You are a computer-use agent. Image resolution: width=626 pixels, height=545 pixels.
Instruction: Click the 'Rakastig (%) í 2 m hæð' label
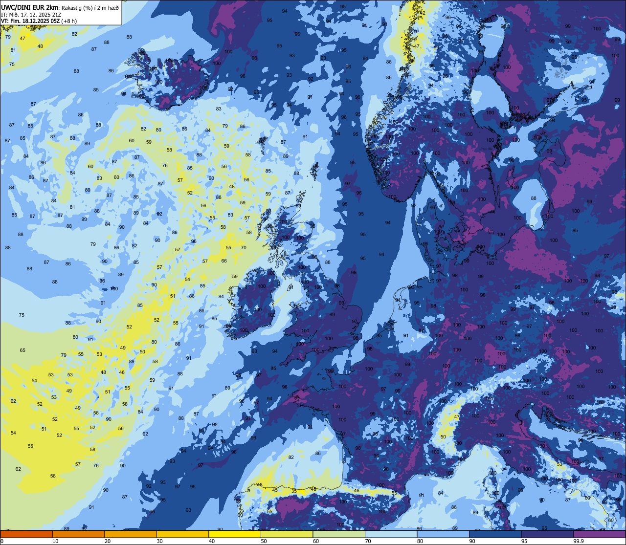click(x=89, y=7)
